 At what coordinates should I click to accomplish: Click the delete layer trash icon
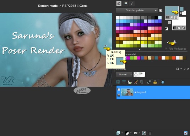(150, 133)
